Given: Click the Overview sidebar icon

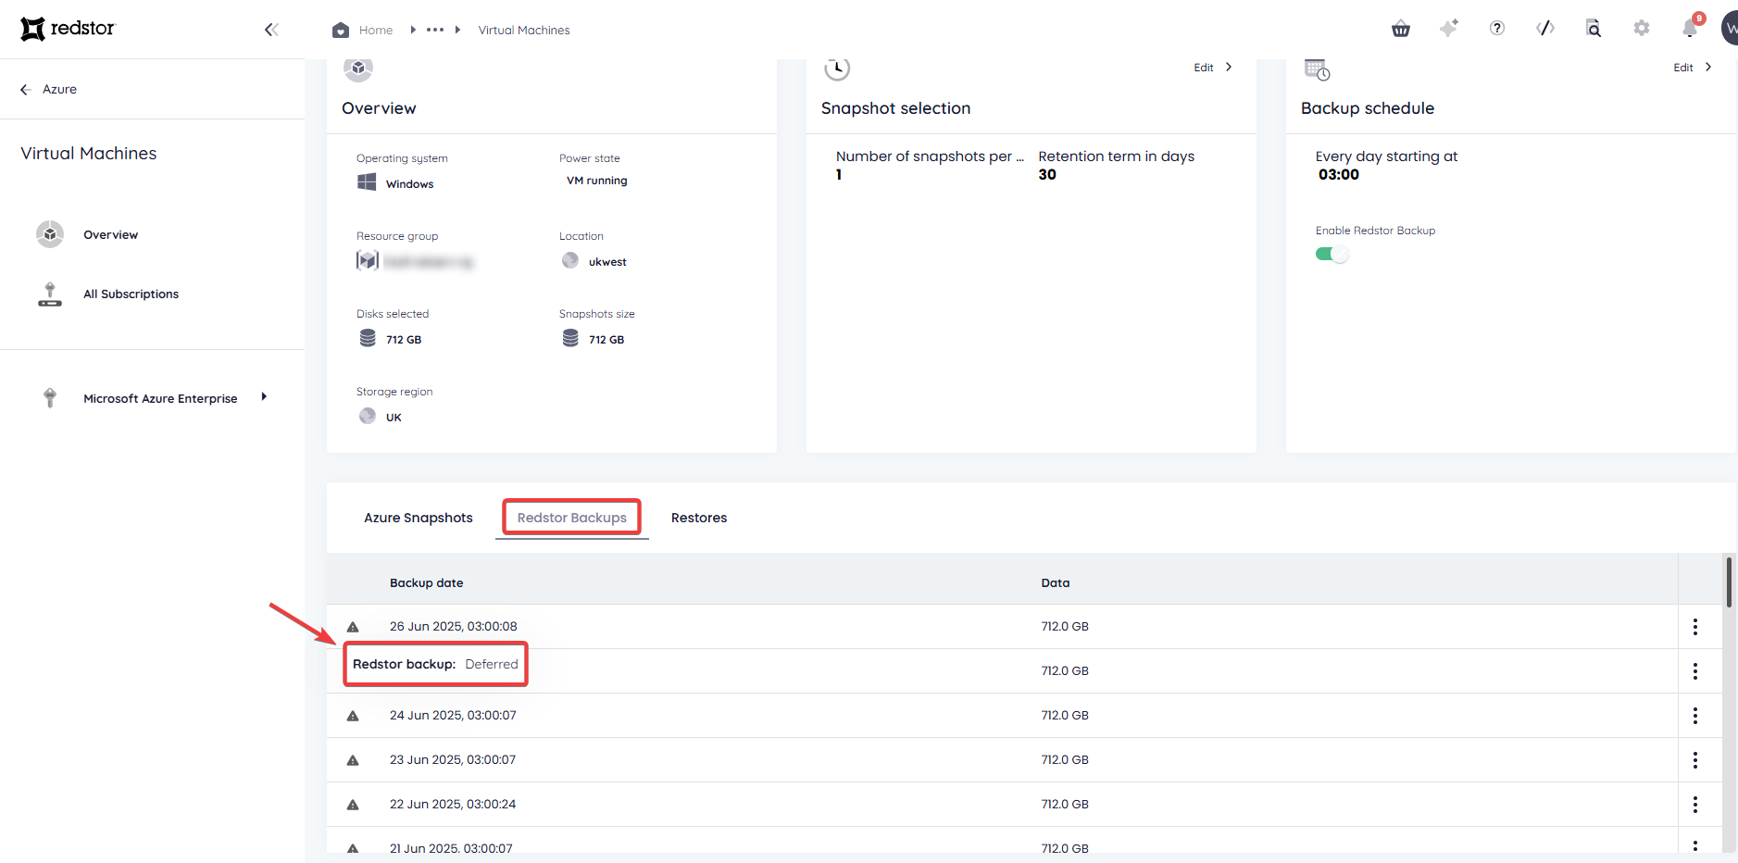Looking at the screenshot, I should click(50, 234).
